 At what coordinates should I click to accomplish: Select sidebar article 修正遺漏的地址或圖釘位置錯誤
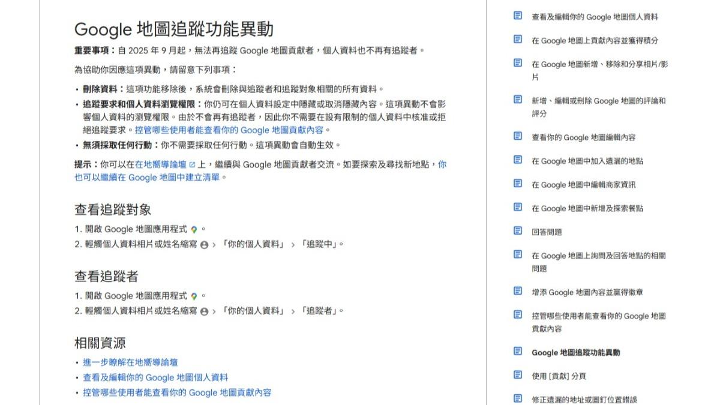click(x=584, y=399)
